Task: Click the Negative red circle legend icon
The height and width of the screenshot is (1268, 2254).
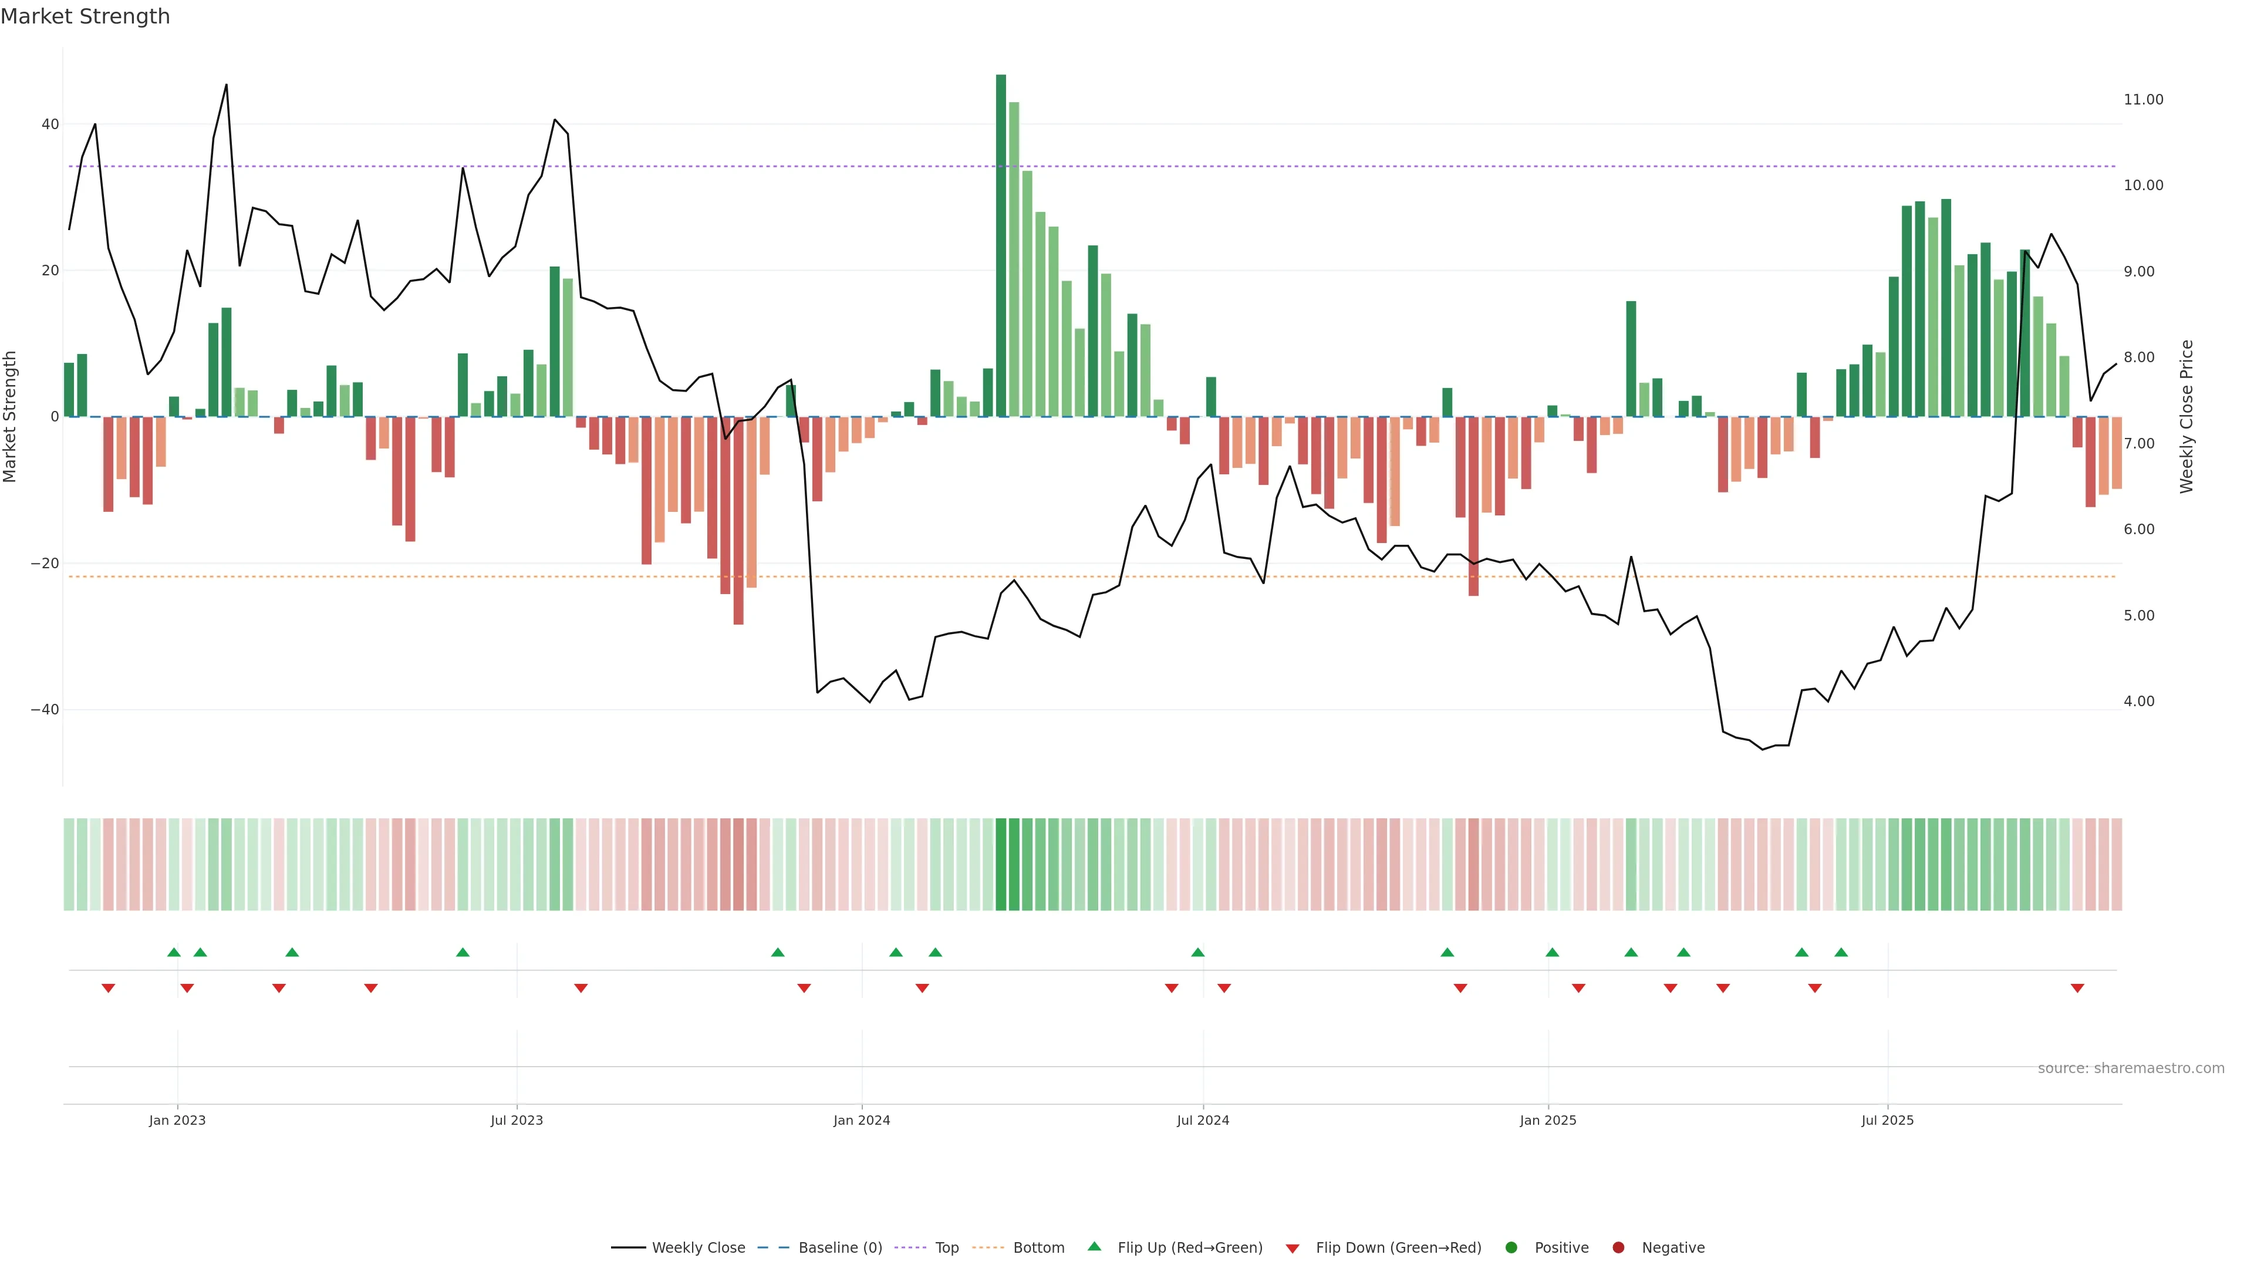Action: (1618, 1247)
